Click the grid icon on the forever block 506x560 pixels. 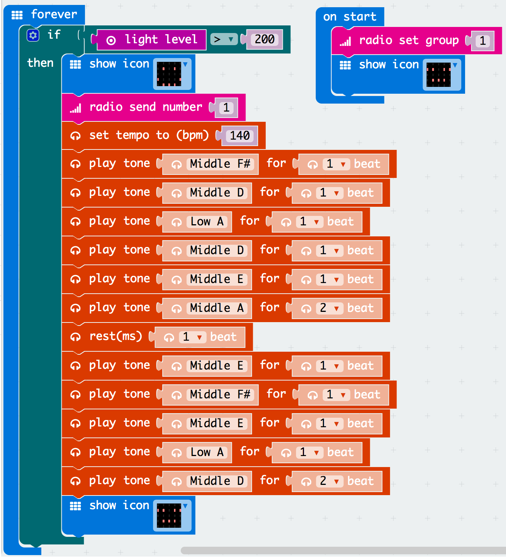17,15
